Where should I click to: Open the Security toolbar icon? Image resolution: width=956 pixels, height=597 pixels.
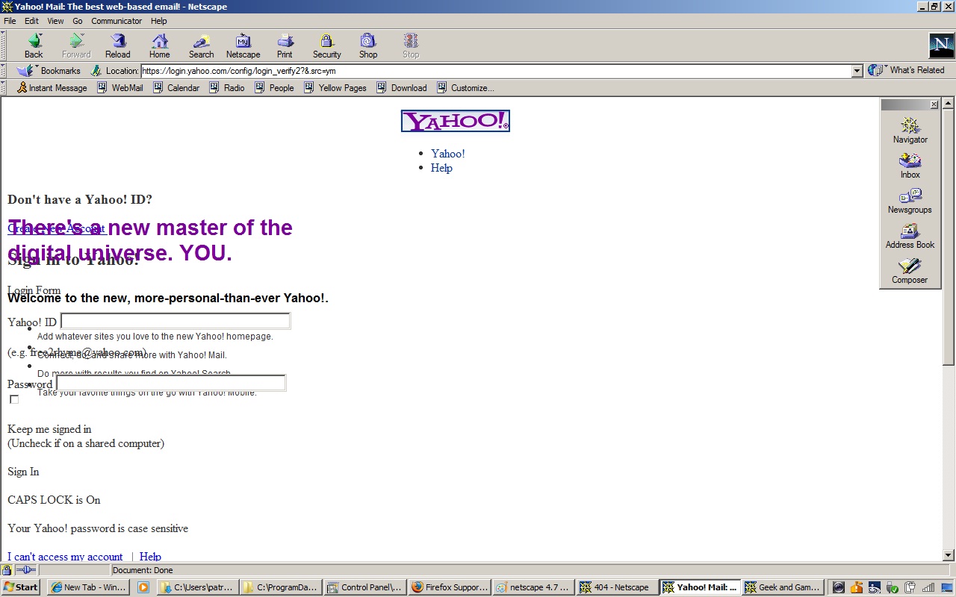point(327,46)
